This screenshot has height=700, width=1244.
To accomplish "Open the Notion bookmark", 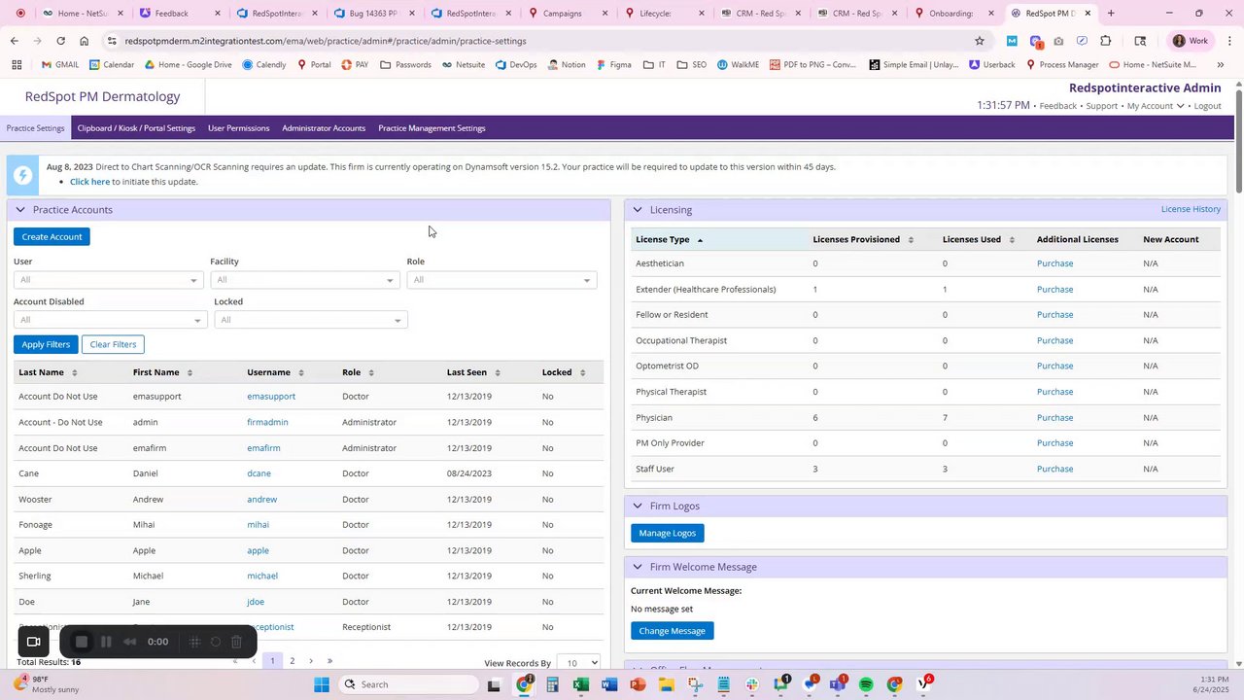I will [567, 65].
